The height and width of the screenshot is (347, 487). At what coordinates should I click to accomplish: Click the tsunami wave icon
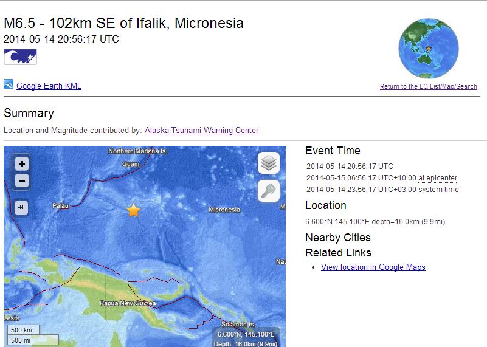coord(20,57)
